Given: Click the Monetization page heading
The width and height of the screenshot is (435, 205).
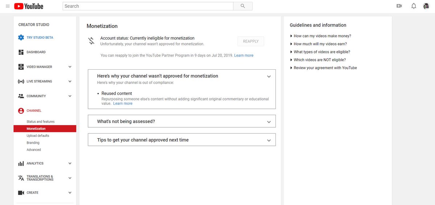Looking at the screenshot, I should tap(102, 26).
